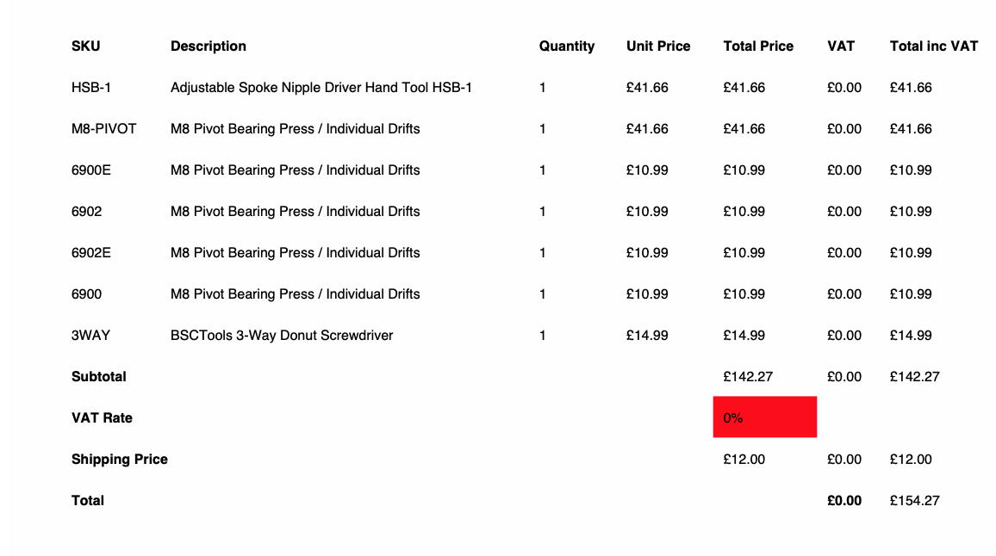The height and width of the screenshot is (556, 996).
Task: Click the BSCTools 3-Way Donut Screwdriver description
Action: pos(282,335)
